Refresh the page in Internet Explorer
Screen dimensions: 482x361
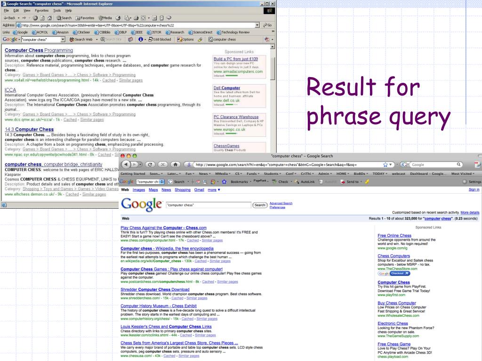[x=42, y=18]
